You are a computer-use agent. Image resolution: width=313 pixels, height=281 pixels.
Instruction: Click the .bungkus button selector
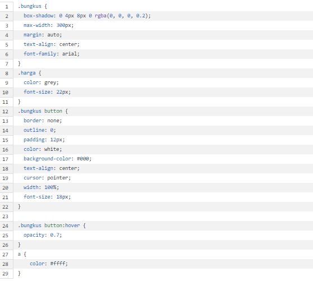(x=40, y=111)
